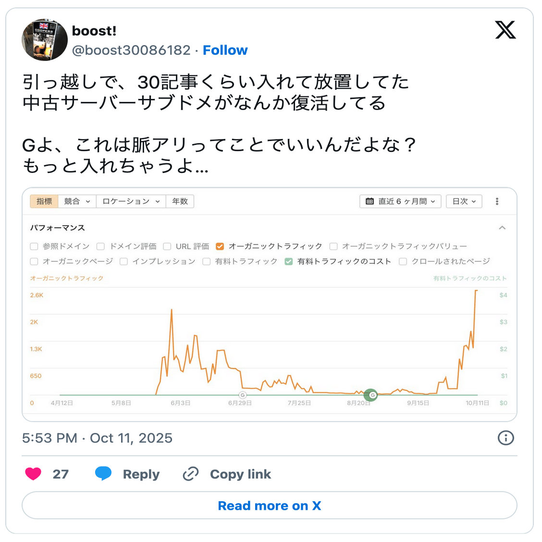
Task: Click the boost! profile avatar
Action: click(45, 40)
